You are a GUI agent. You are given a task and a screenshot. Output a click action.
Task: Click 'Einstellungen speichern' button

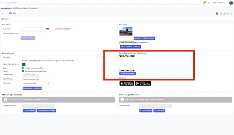(x=32, y=88)
